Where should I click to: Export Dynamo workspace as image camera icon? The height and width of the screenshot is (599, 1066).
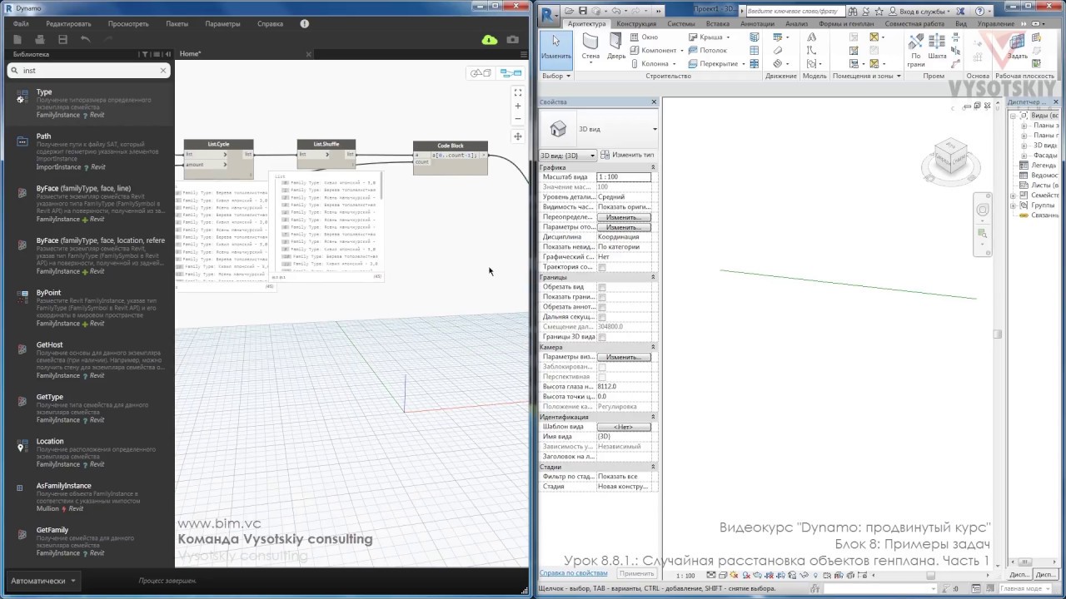[x=512, y=40]
